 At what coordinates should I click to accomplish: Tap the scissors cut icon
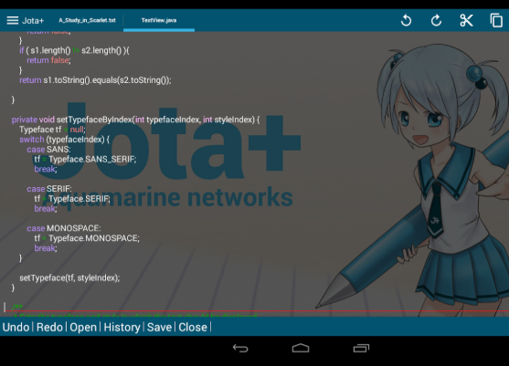[466, 20]
